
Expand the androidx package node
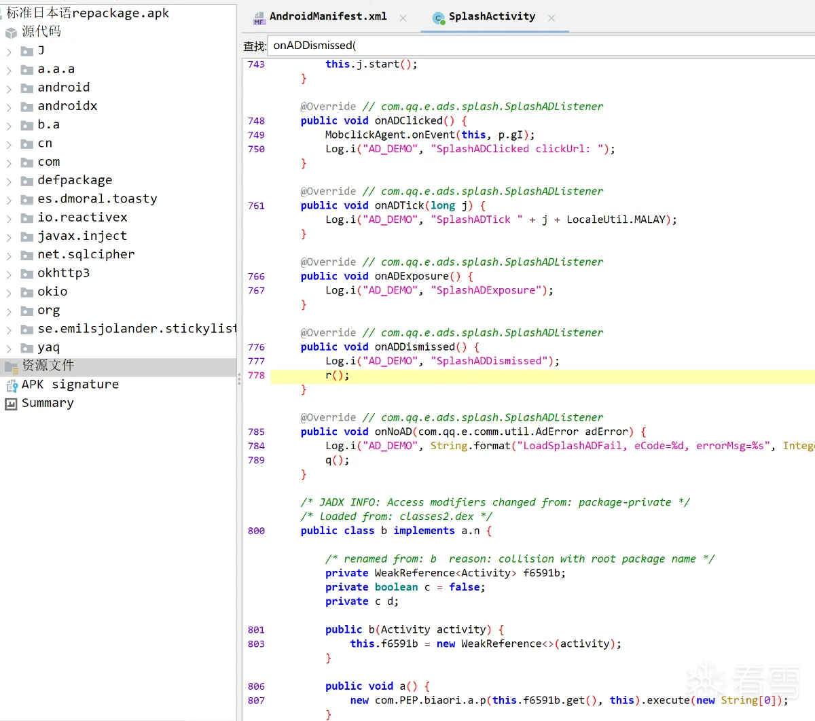(x=9, y=107)
